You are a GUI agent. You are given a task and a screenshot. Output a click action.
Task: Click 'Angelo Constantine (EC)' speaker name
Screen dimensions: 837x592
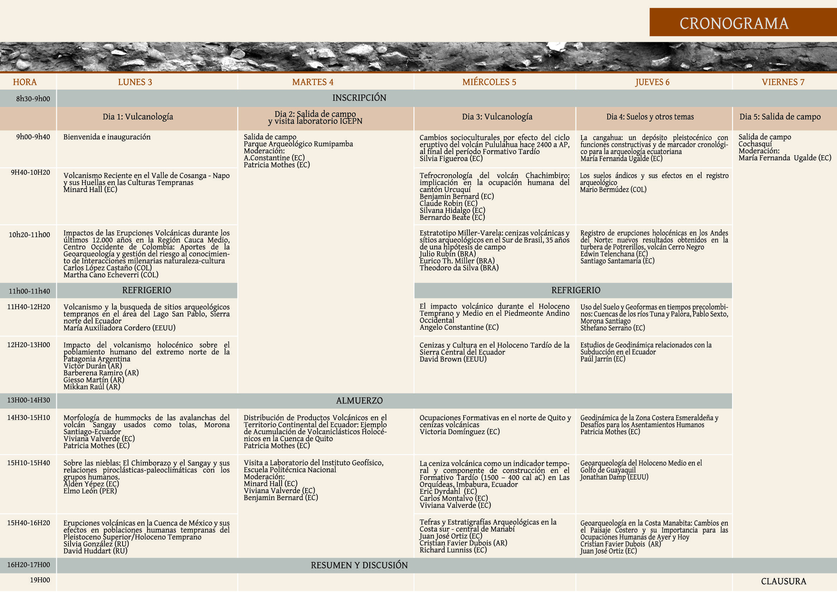(459, 327)
